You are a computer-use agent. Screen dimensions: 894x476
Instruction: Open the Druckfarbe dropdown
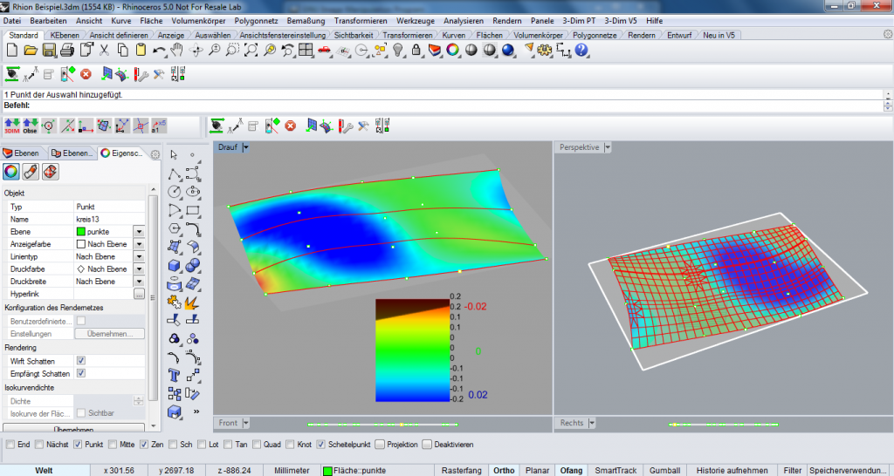(139, 269)
